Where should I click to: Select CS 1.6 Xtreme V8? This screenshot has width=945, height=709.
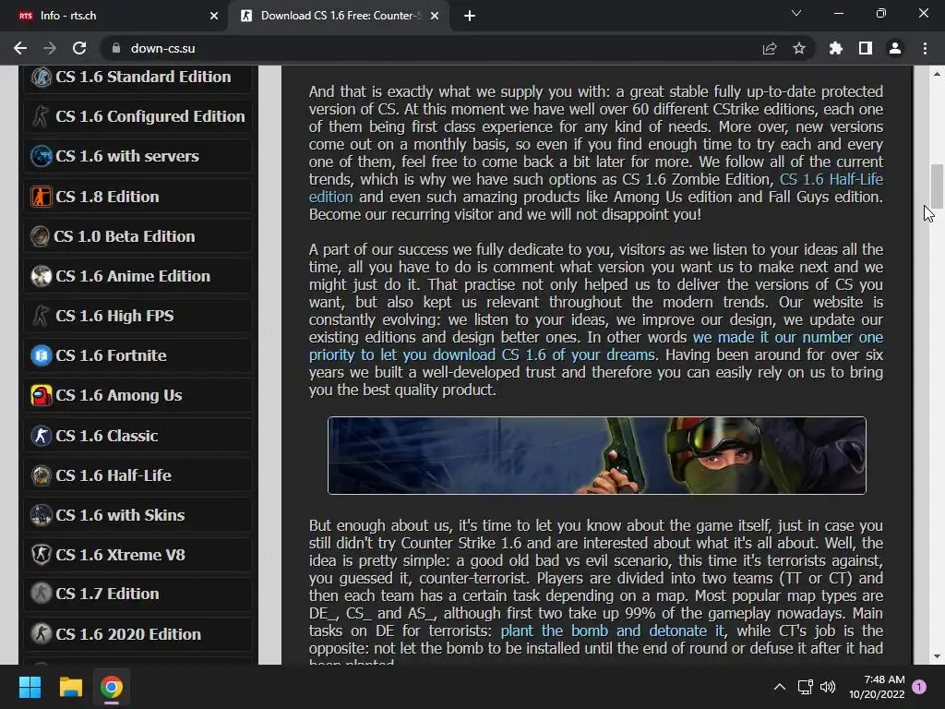pyautogui.click(x=120, y=555)
